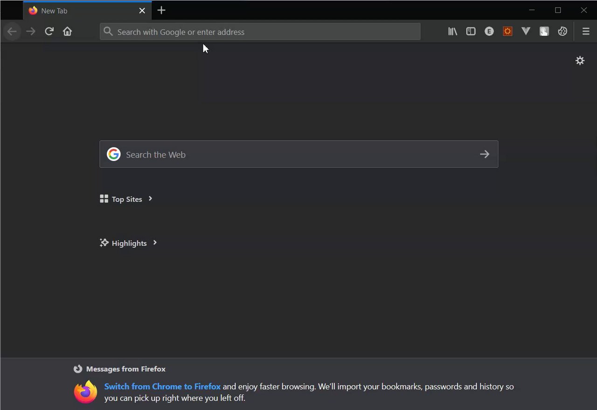This screenshot has width=597, height=410.
Task: Open the Firefox home page button
Action: click(68, 32)
